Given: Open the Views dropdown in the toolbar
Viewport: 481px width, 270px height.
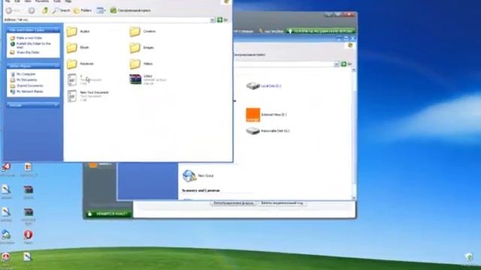Looking at the screenshot, I should point(101,10).
